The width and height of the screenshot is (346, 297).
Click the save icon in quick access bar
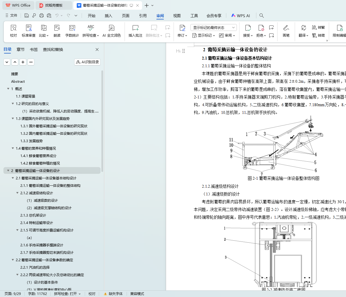tap(27, 15)
